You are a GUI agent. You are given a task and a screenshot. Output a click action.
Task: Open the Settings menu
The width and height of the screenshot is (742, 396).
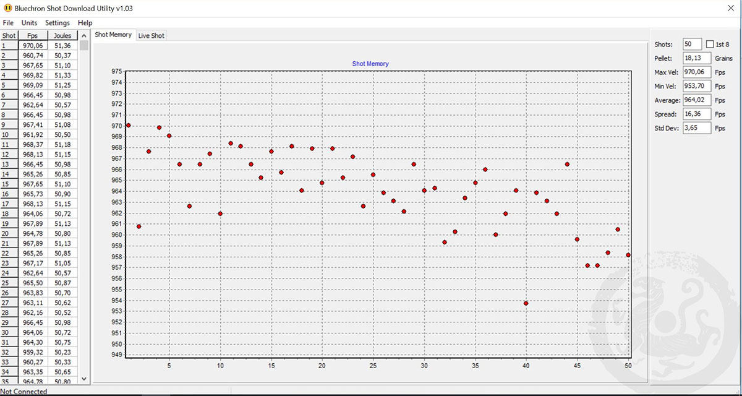(58, 23)
